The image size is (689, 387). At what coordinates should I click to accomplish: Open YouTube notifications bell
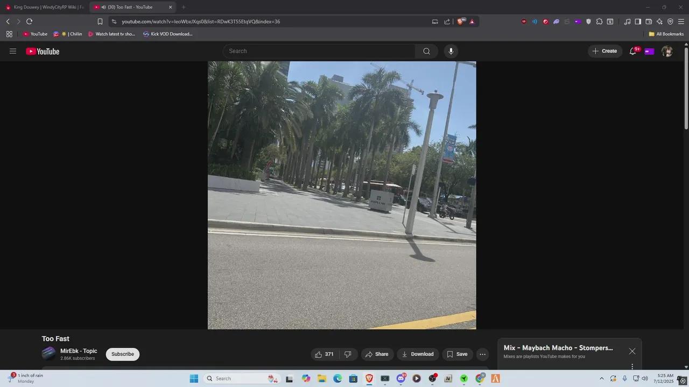click(632, 51)
